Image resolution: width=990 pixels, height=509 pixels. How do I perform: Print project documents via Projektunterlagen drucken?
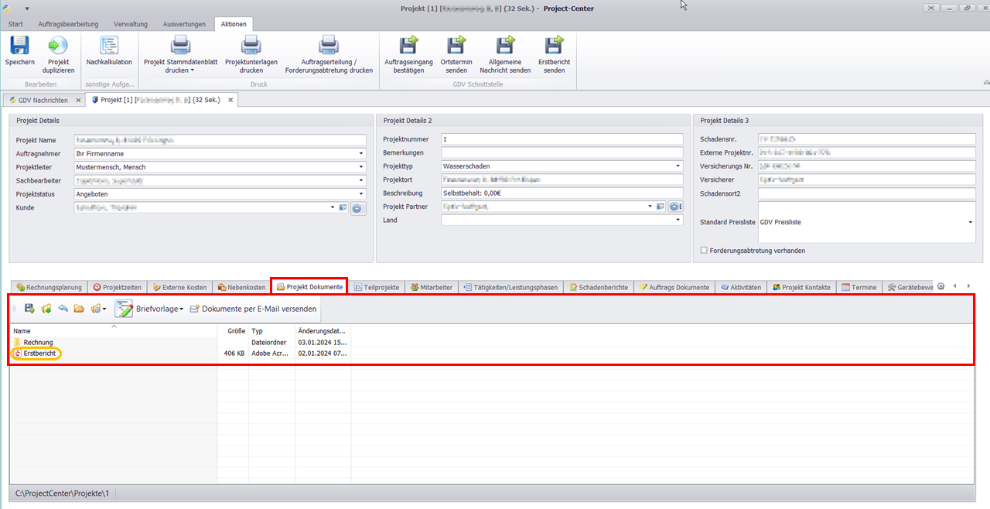[251, 46]
